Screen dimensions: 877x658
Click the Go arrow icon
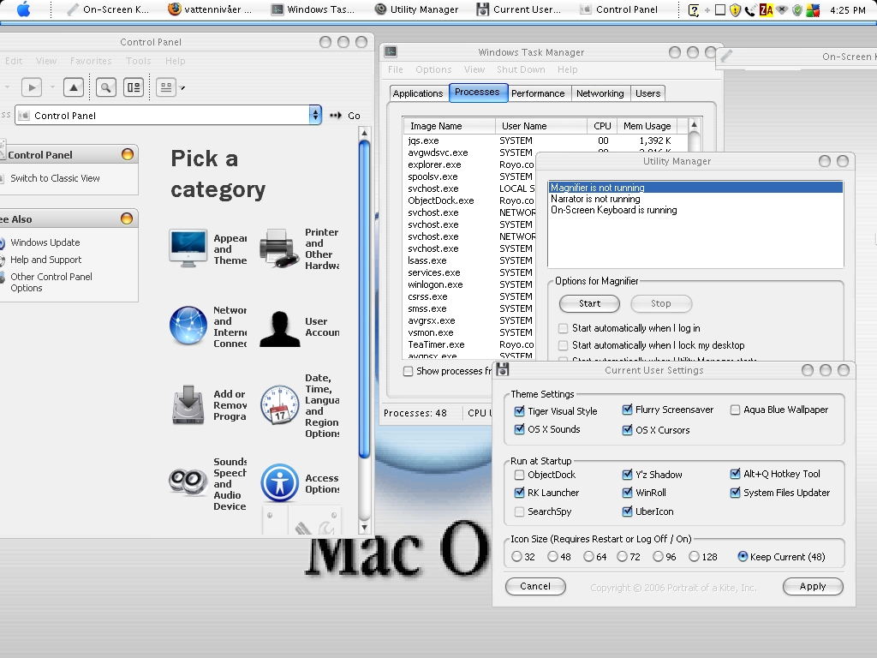coord(336,116)
